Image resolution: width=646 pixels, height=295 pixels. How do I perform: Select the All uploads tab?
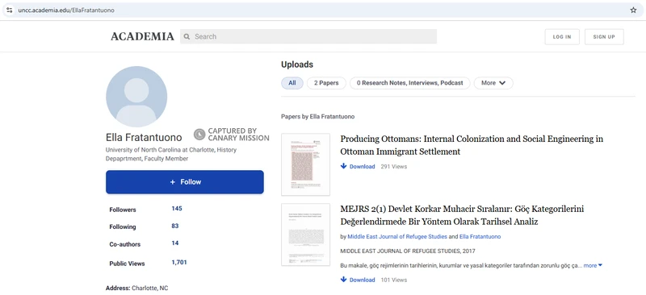tap(292, 83)
